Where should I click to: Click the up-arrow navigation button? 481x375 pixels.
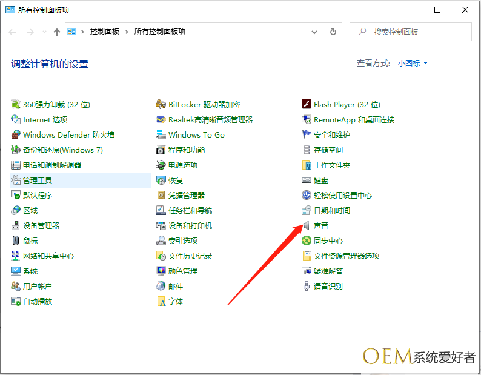click(57, 32)
